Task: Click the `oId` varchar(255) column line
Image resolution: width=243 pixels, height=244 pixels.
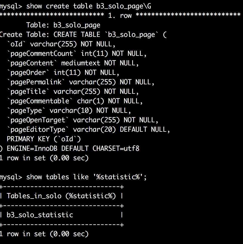Action: pyautogui.click(x=61, y=44)
